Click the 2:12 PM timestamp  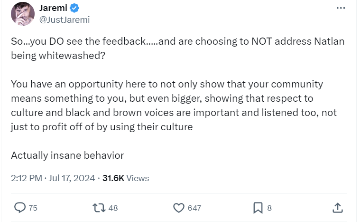pyautogui.click(x=27, y=178)
